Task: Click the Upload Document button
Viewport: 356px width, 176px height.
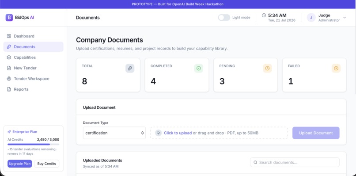Action: tap(316, 133)
